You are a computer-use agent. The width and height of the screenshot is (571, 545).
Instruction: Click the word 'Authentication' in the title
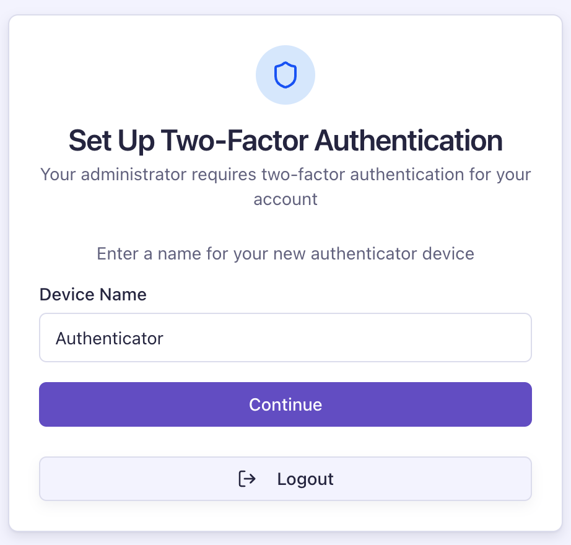(x=409, y=141)
